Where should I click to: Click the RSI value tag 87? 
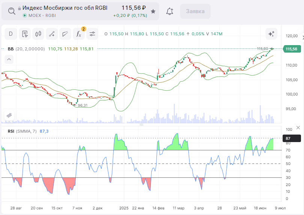click(292, 138)
